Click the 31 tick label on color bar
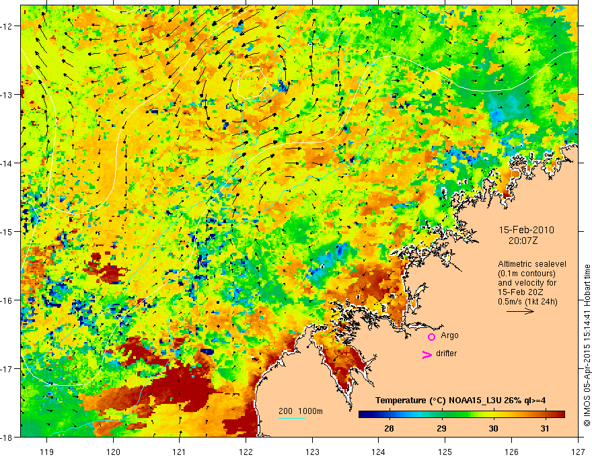 click(x=544, y=428)
